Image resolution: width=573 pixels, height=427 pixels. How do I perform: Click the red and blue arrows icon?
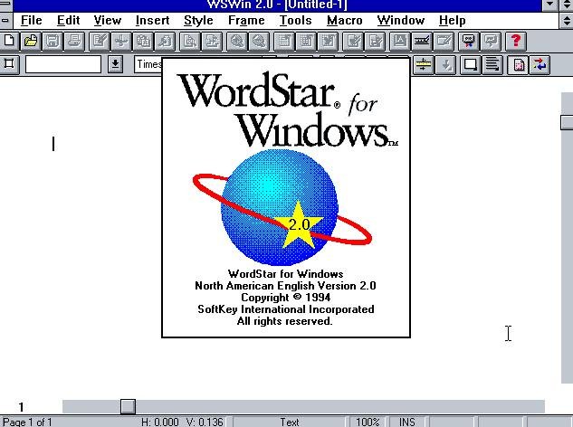[540, 65]
